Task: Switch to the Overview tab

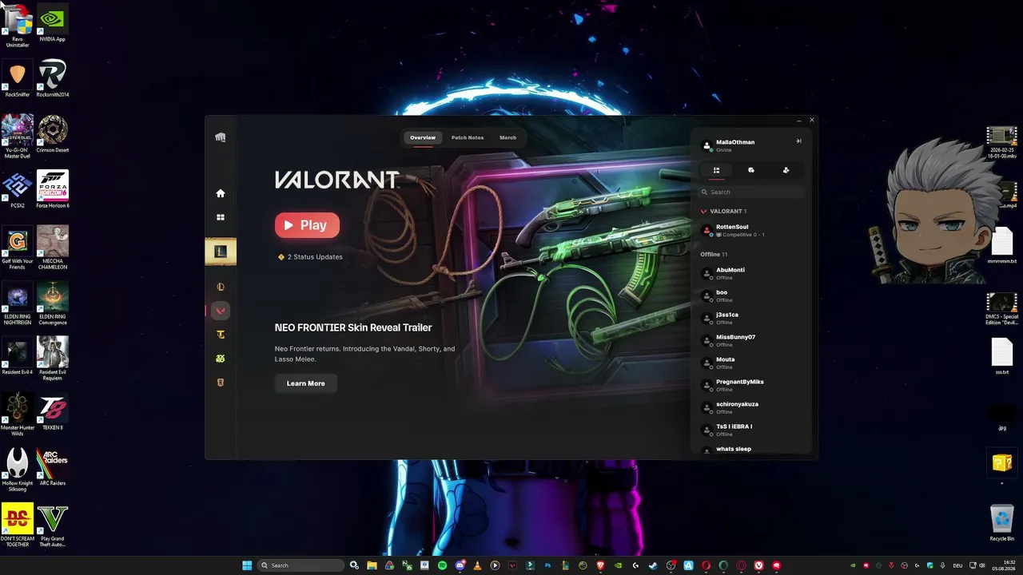Action: coord(423,137)
